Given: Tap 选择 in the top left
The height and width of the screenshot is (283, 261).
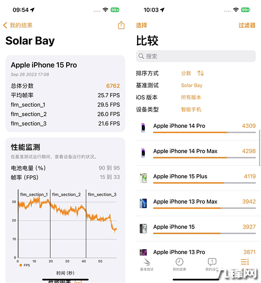Looking at the screenshot, I should [x=141, y=25].
